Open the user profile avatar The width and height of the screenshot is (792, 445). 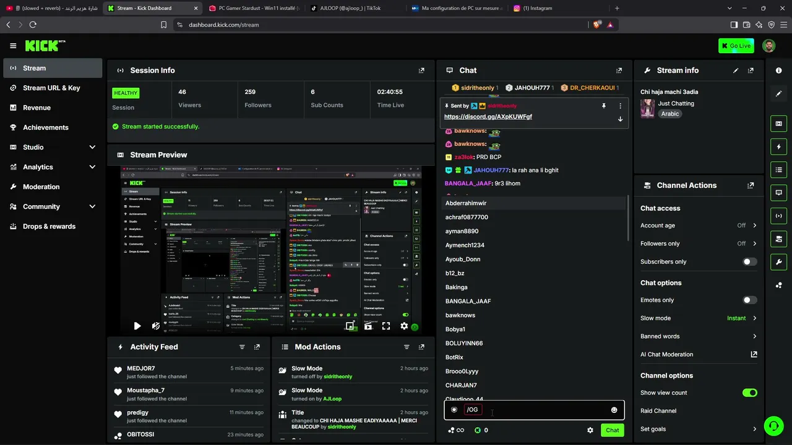(768, 46)
